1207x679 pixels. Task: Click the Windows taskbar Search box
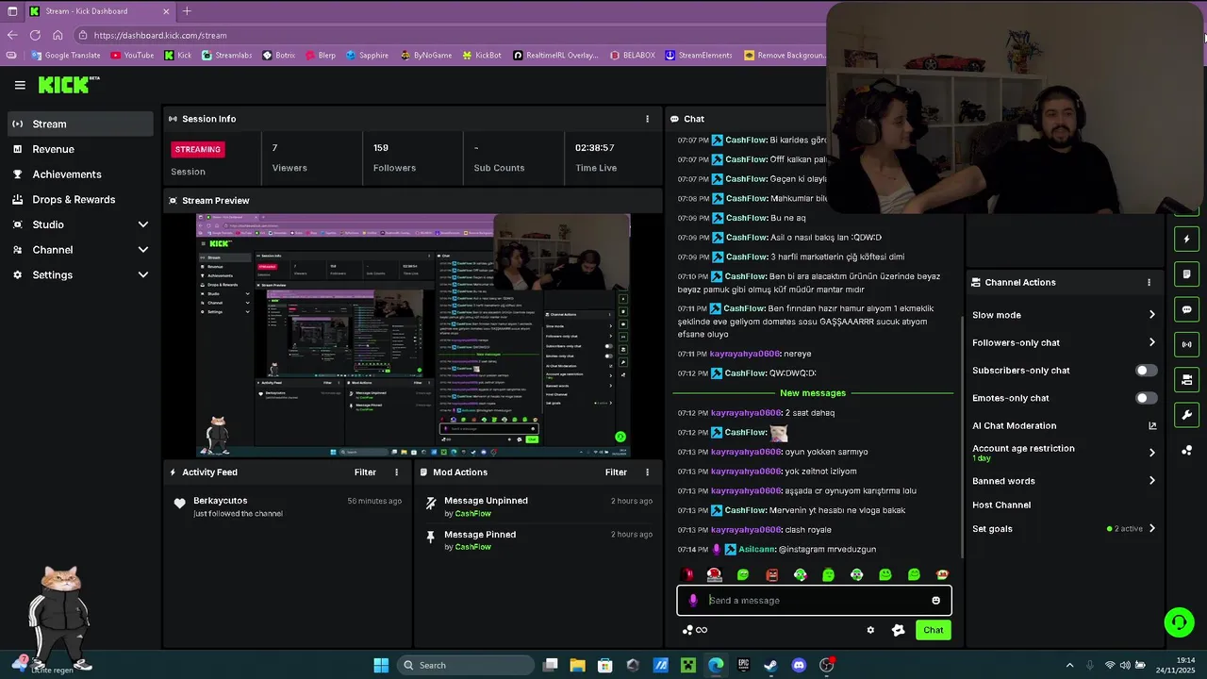pos(464,665)
